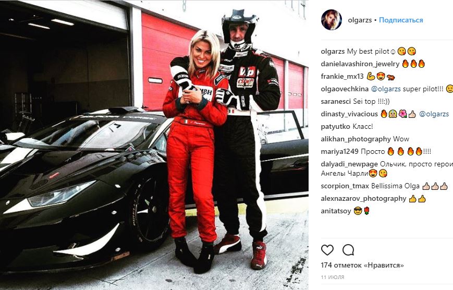Click the heart like icon
Screen dimensions: 453x290
pos(327,250)
